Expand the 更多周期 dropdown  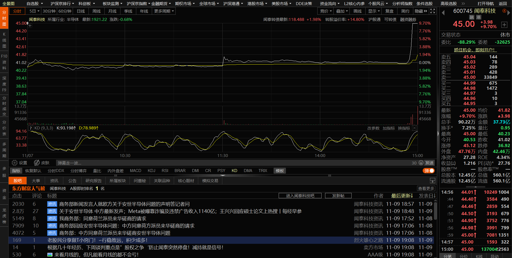[x=164, y=11]
